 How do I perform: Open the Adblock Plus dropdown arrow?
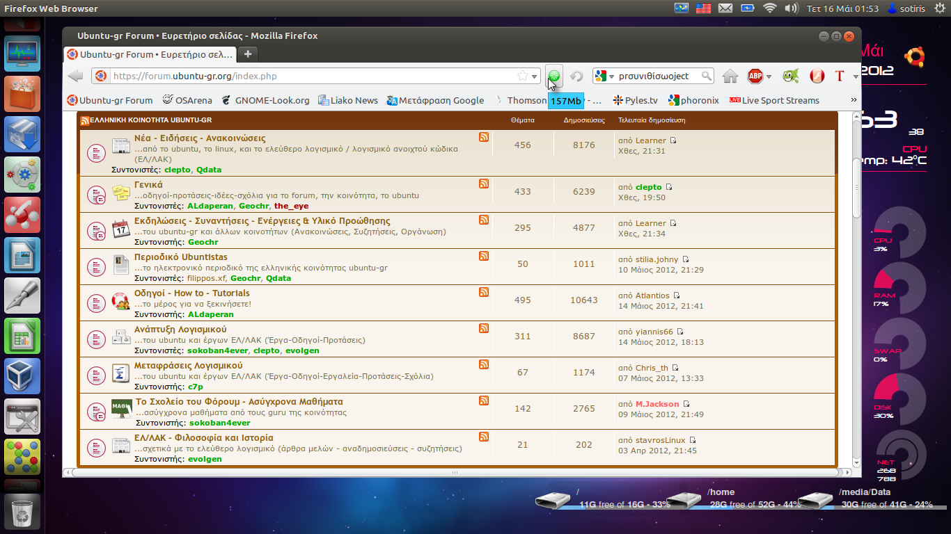pyautogui.click(x=769, y=76)
